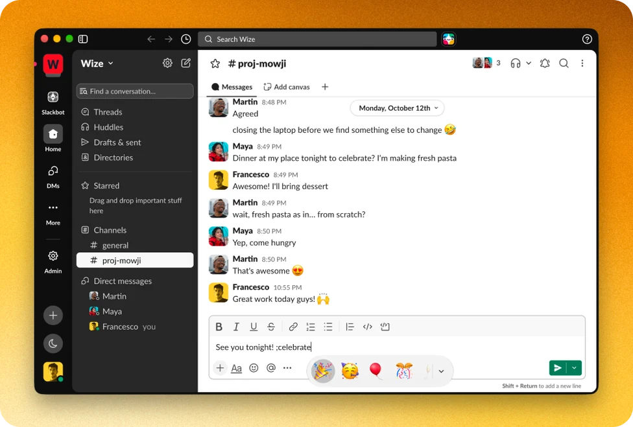Open the colorful app icon beside search

tap(449, 39)
